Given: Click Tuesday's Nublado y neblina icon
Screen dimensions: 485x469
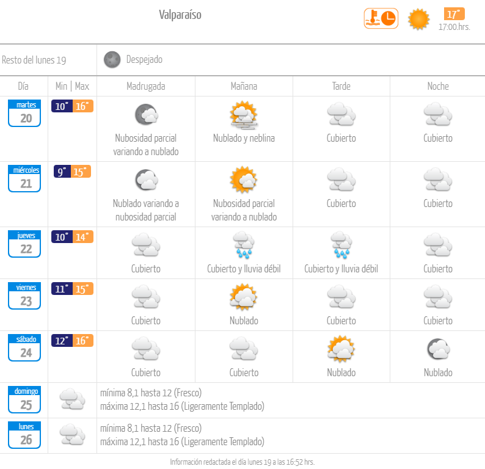Looking at the screenshot, I should pos(244,115).
